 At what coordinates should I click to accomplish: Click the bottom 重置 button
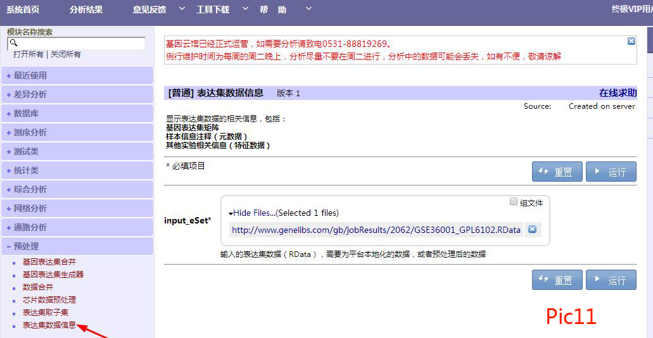(x=557, y=280)
